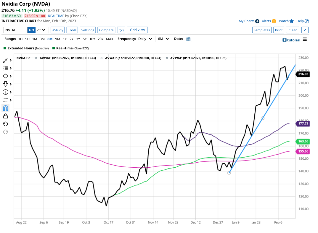Switch to Grid View
This screenshot has height=233, width=318.
[137, 30]
